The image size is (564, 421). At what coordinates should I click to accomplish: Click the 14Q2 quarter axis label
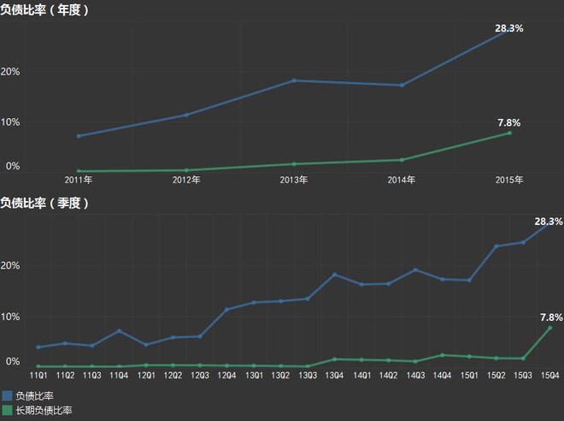point(389,376)
